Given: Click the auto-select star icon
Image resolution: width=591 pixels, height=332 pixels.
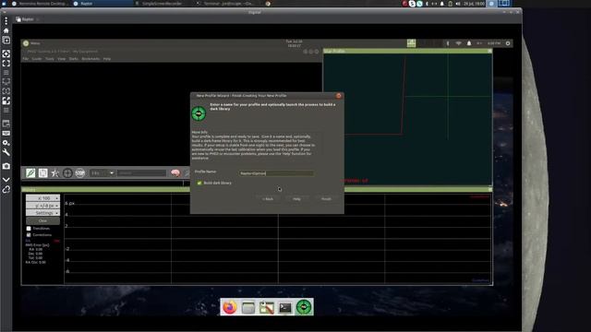Looking at the screenshot, I should tap(55, 172).
